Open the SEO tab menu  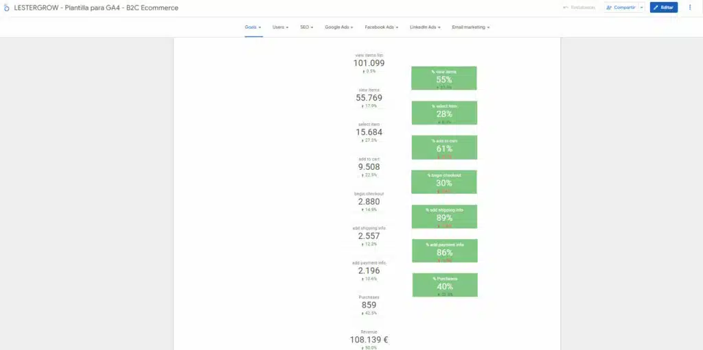307,27
